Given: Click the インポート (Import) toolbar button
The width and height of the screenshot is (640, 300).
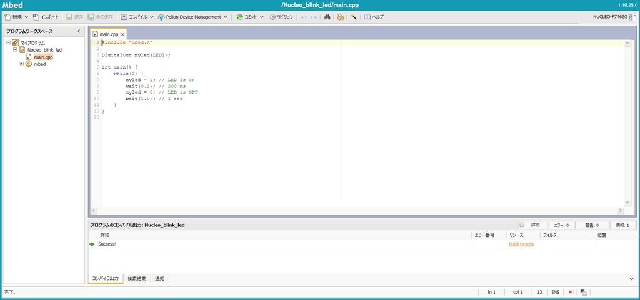Looking at the screenshot, I should [x=46, y=17].
